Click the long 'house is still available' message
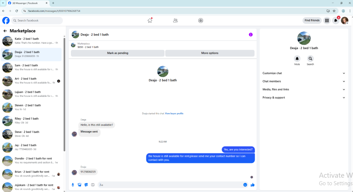Viewport: 353px width, 192px height. (x=200, y=158)
